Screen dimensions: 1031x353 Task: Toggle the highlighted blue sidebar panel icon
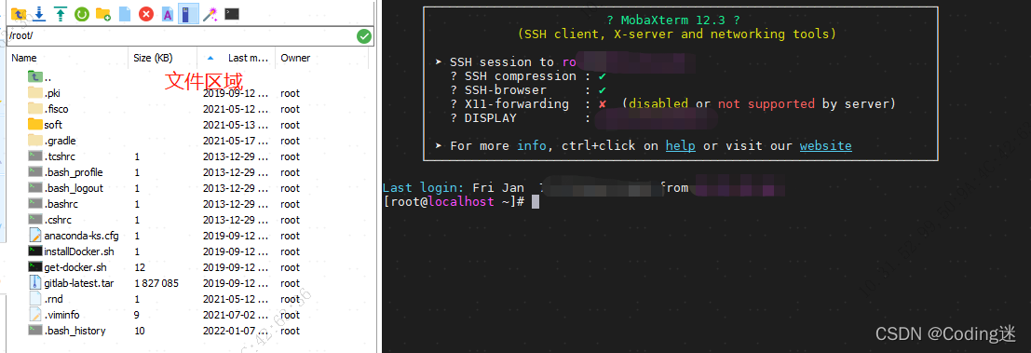click(189, 13)
